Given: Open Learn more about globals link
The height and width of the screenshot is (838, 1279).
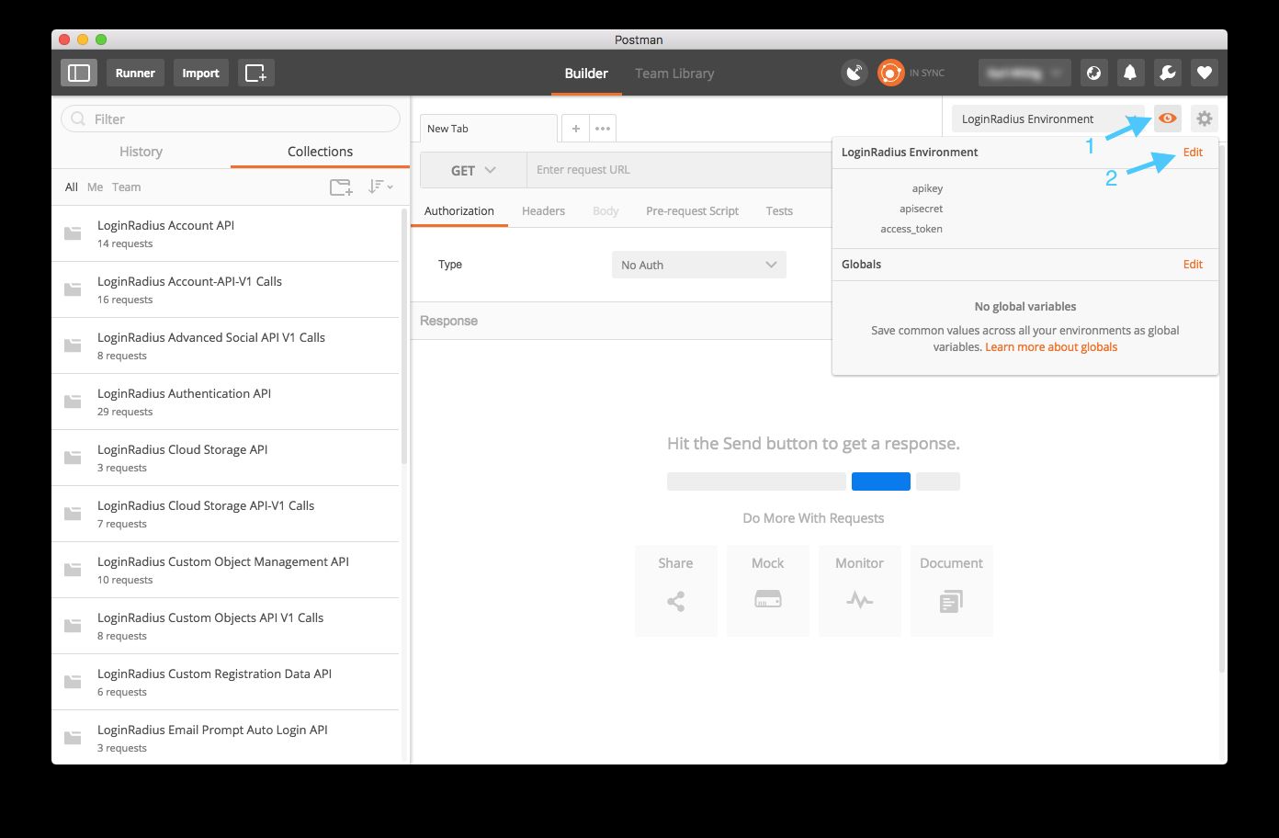Looking at the screenshot, I should click(x=1051, y=347).
